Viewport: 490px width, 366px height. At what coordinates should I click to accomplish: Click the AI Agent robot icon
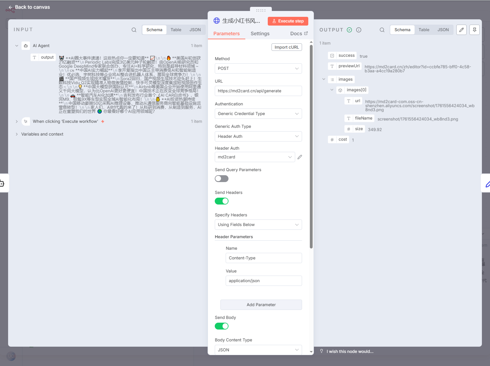pos(26,46)
